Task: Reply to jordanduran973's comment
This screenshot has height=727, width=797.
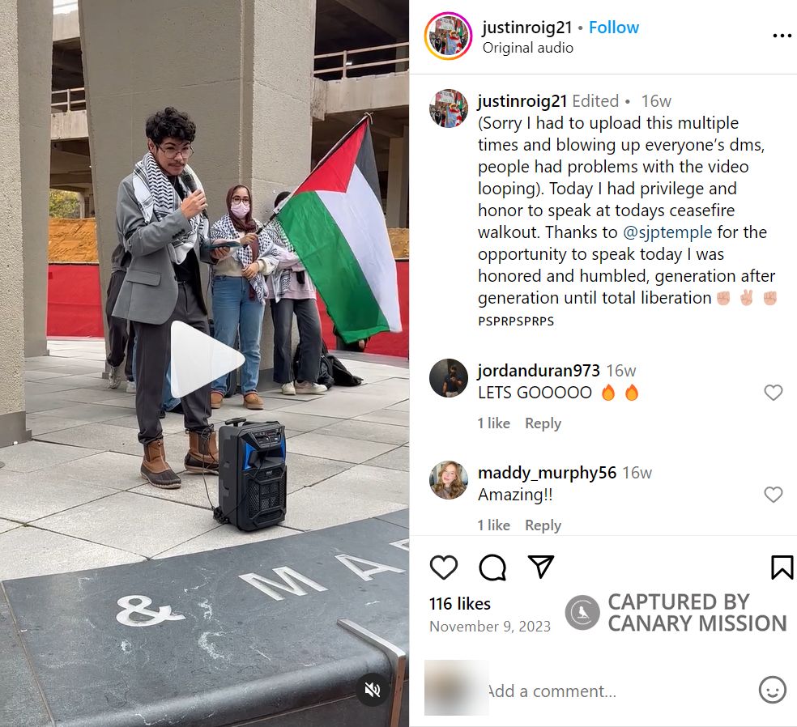Action: (543, 423)
